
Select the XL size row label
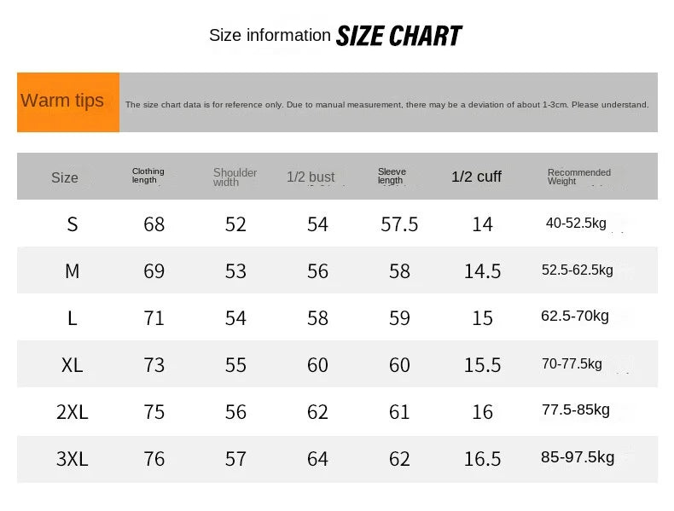73,365
